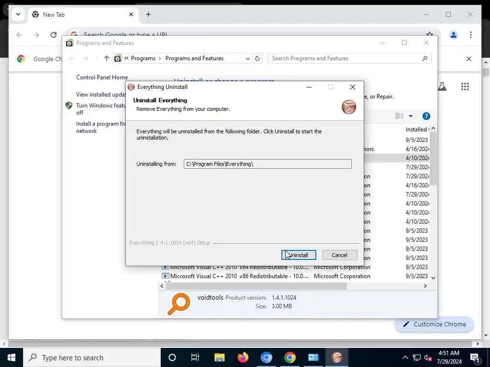Open Cortana circle icon on taskbar
Screen dimensions: 490x367
[172, 357]
